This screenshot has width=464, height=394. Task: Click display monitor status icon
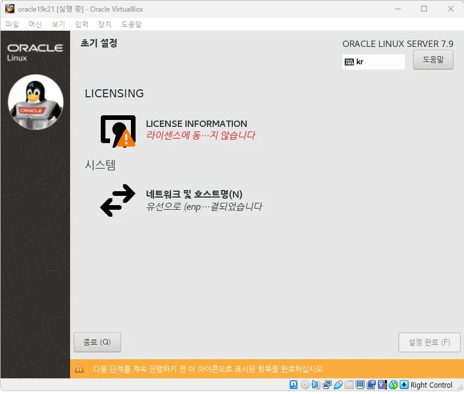point(360,385)
